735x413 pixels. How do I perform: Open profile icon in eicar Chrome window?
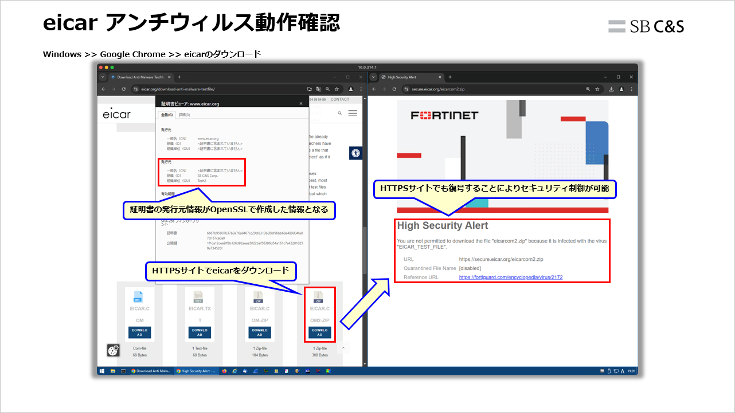click(x=351, y=89)
